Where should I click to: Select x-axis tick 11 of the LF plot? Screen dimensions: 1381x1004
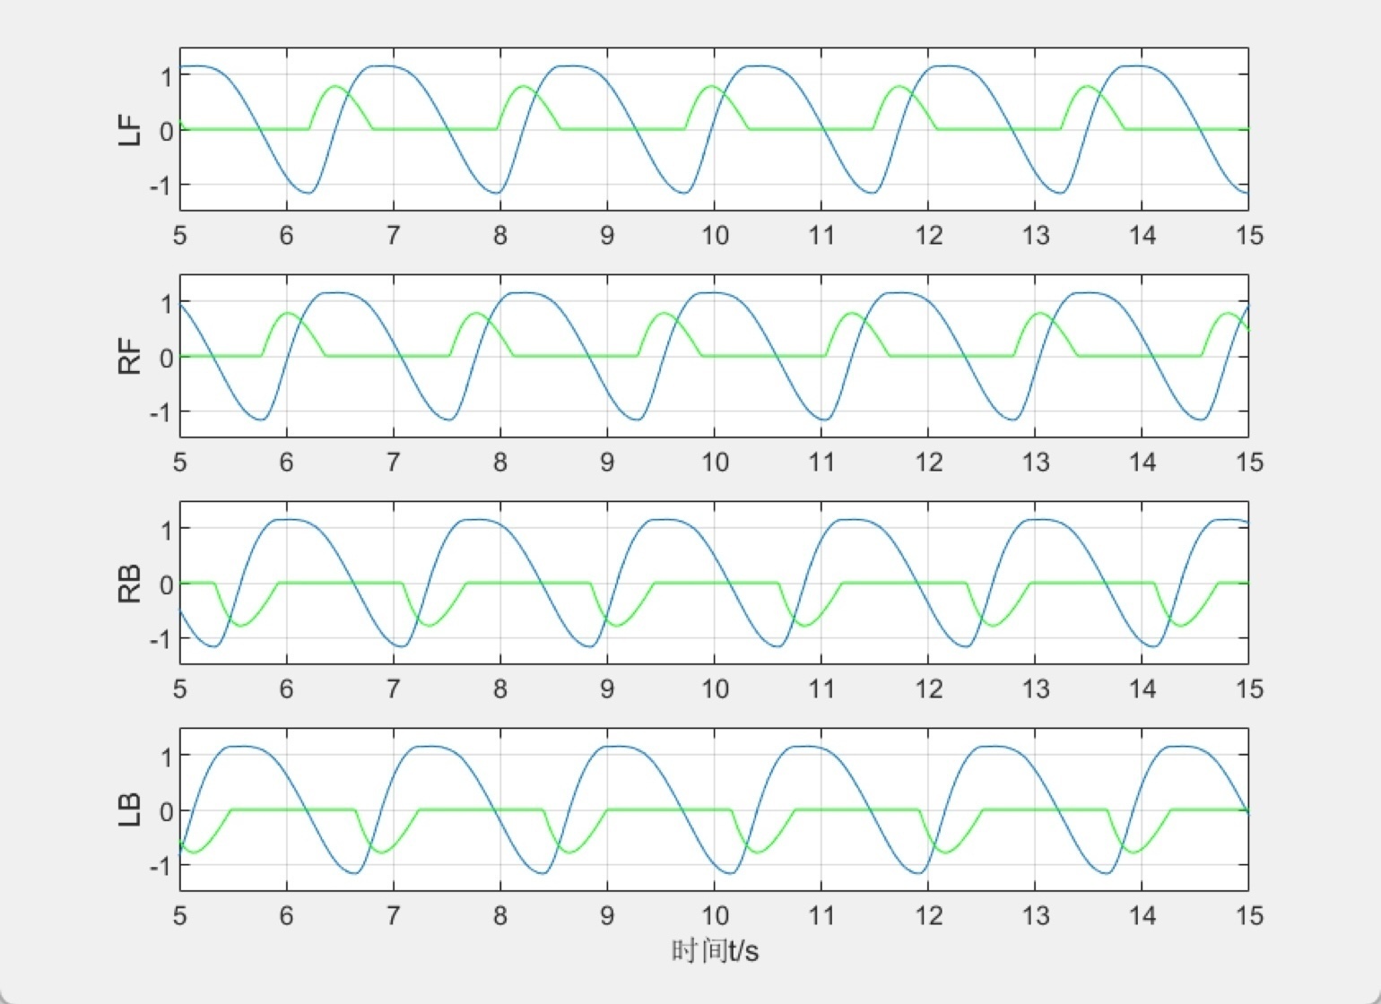821,236
